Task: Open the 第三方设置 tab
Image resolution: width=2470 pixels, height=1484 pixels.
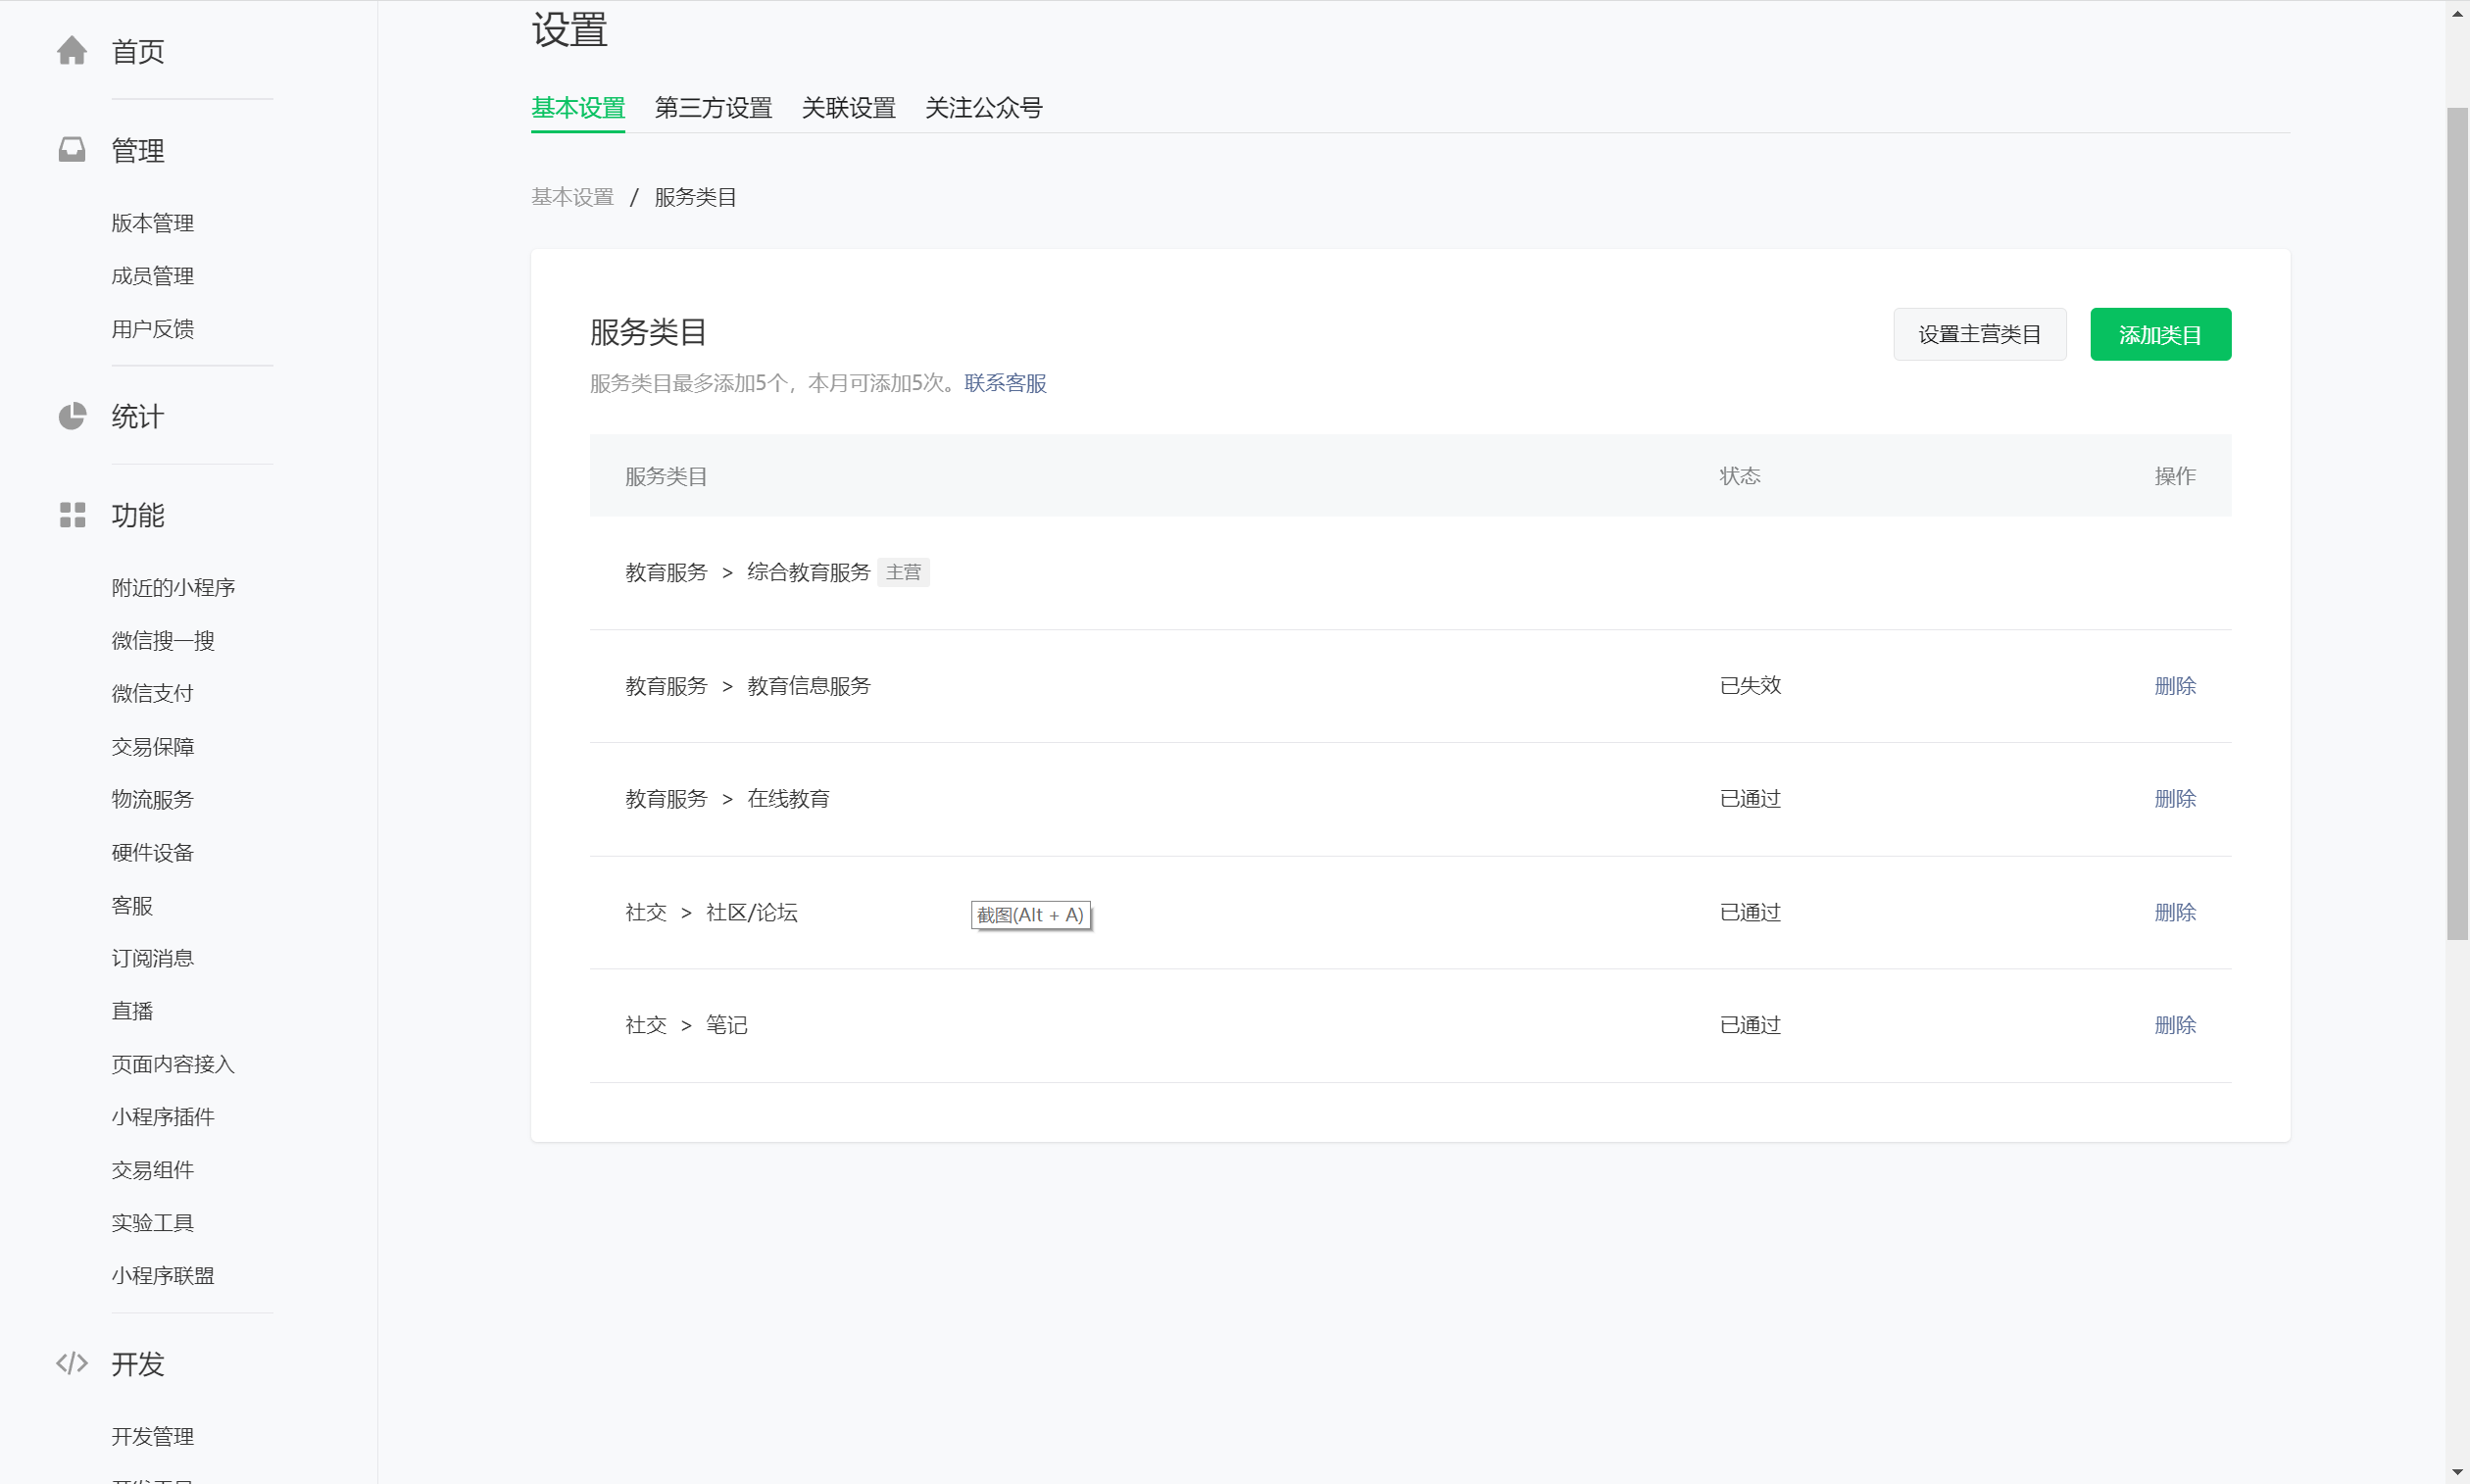Action: [x=713, y=108]
